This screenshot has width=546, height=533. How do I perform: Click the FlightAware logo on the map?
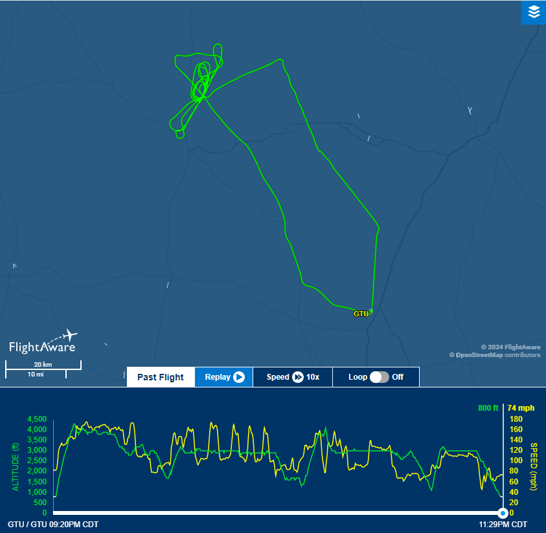pyautogui.click(x=43, y=342)
